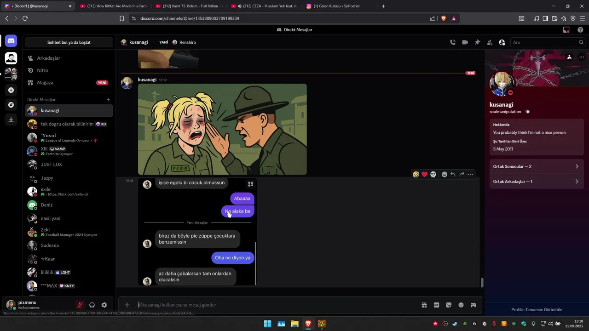Open the GIF picker

[x=436, y=305]
